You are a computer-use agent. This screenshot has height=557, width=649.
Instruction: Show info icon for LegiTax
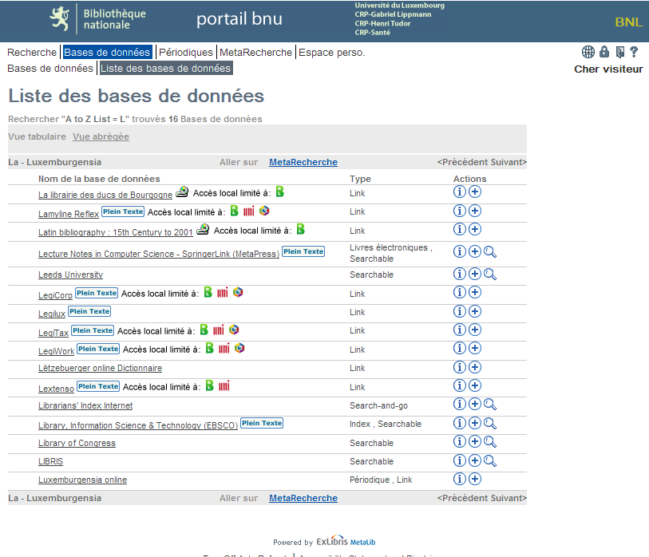460,330
